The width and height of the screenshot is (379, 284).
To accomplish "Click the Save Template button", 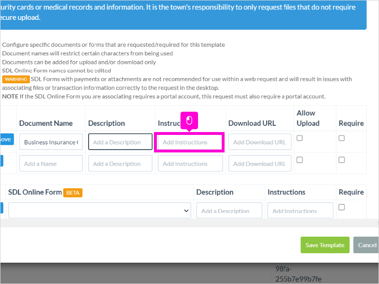I will click(x=325, y=245).
